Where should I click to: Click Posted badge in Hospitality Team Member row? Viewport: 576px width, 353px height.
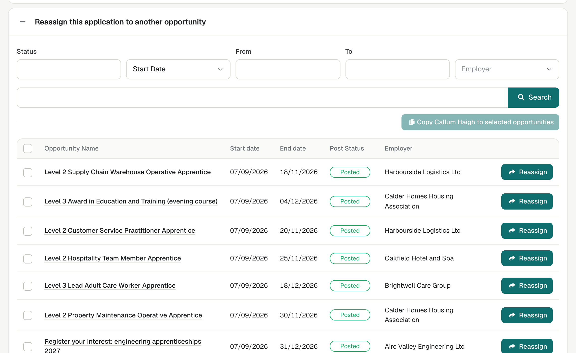[350, 258]
